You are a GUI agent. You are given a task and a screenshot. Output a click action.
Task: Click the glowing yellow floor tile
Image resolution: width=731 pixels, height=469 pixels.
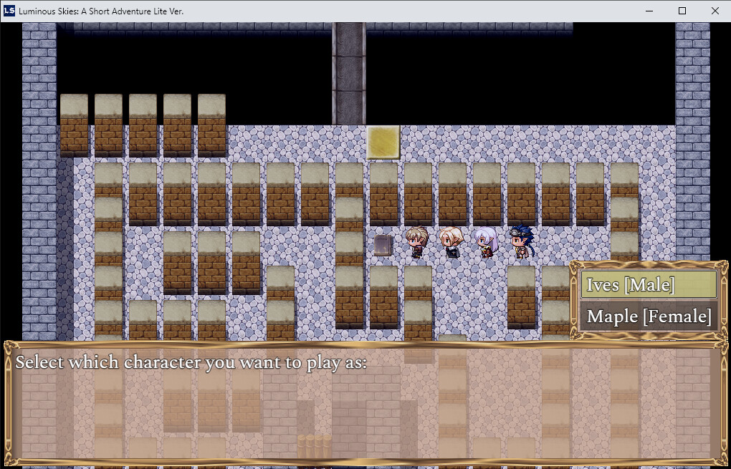pyautogui.click(x=382, y=142)
